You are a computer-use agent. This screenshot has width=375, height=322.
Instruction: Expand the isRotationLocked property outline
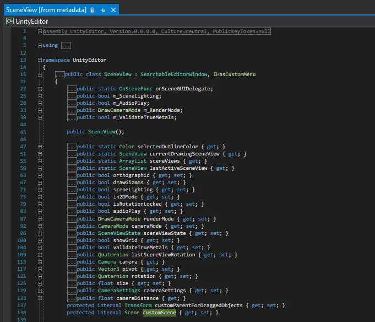[40, 204]
